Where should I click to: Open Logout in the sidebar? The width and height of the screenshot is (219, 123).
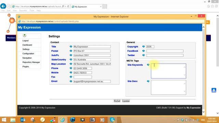tap(25, 41)
